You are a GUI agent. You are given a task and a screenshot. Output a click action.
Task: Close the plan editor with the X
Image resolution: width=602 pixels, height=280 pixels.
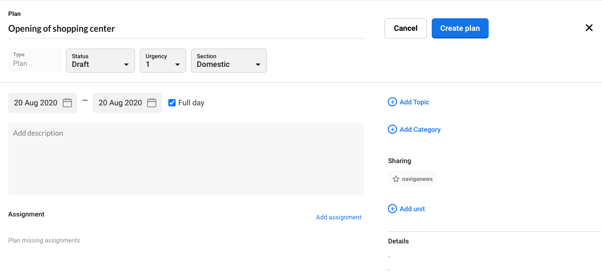pos(589,28)
